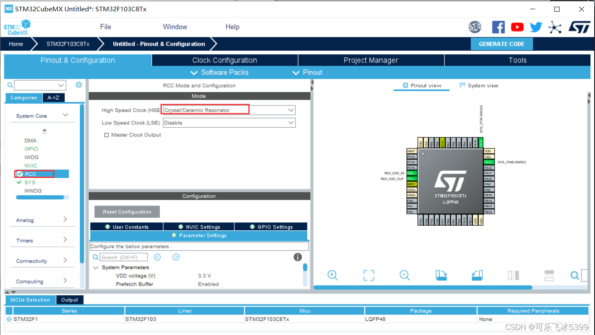Viewport: 595px width, 335px height.
Task: Click the Reset Configuration button
Action: pos(127,211)
